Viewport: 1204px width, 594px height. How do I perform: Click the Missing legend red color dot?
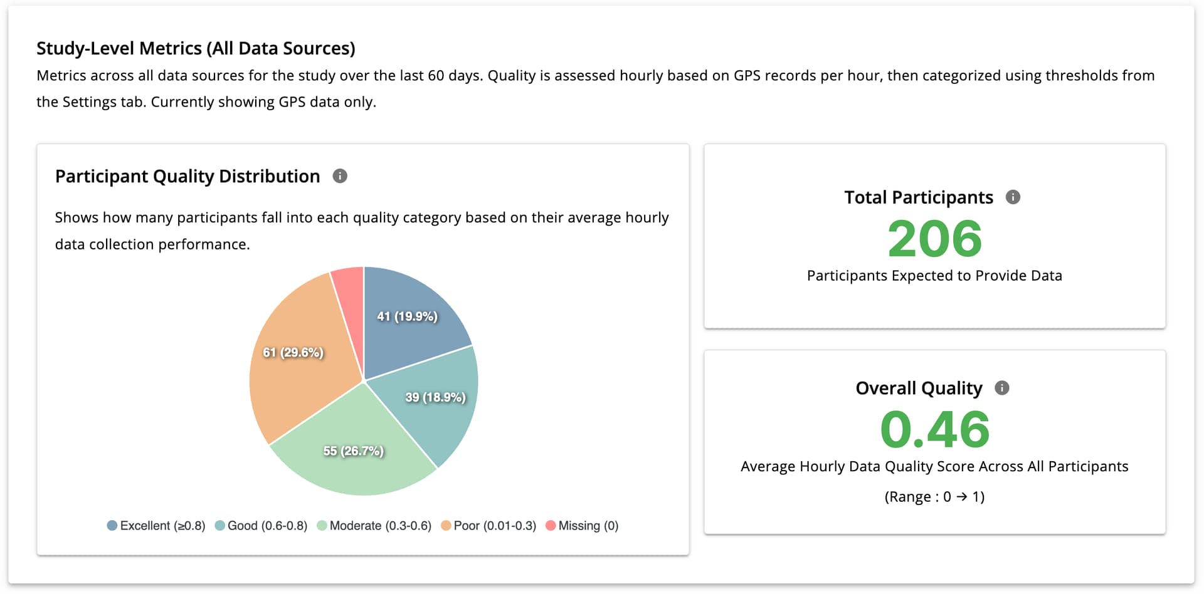coord(551,526)
